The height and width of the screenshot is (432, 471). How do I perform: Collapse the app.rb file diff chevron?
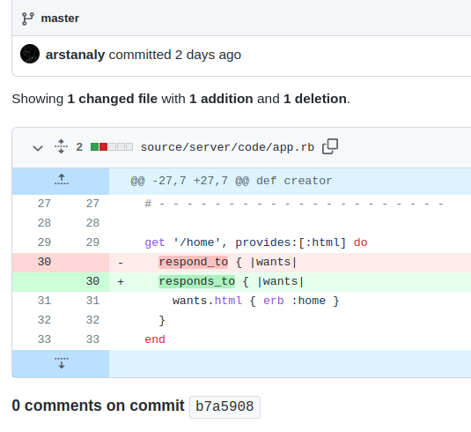pyautogui.click(x=38, y=148)
